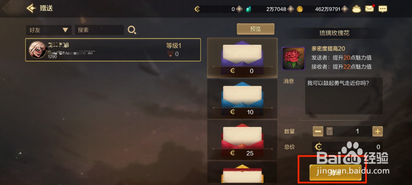Select the red envelope costing 25

(242, 140)
